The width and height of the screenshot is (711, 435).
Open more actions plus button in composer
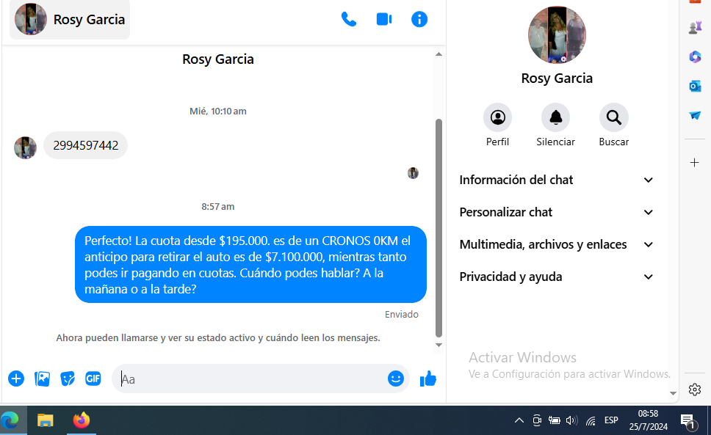point(16,379)
